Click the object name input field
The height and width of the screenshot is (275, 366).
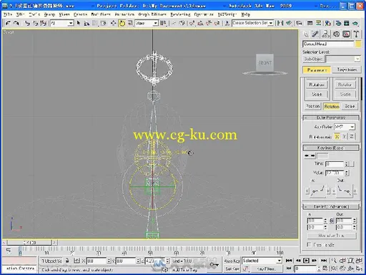tap(328, 44)
